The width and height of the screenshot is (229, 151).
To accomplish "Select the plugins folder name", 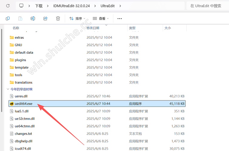I will click(x=21, y=60).
